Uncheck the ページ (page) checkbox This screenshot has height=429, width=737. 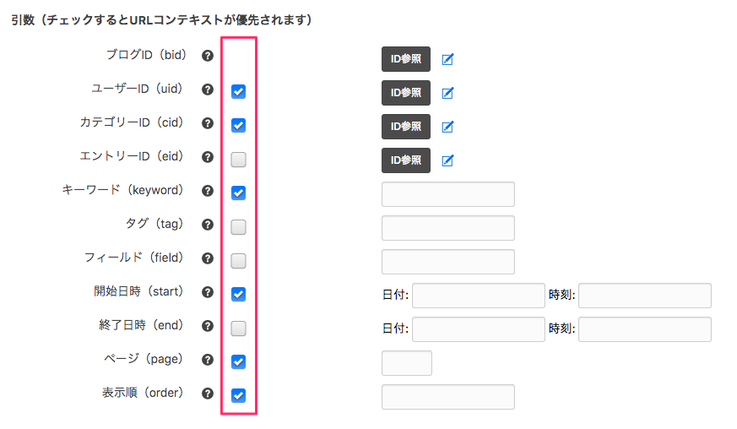tap(238, 361)
